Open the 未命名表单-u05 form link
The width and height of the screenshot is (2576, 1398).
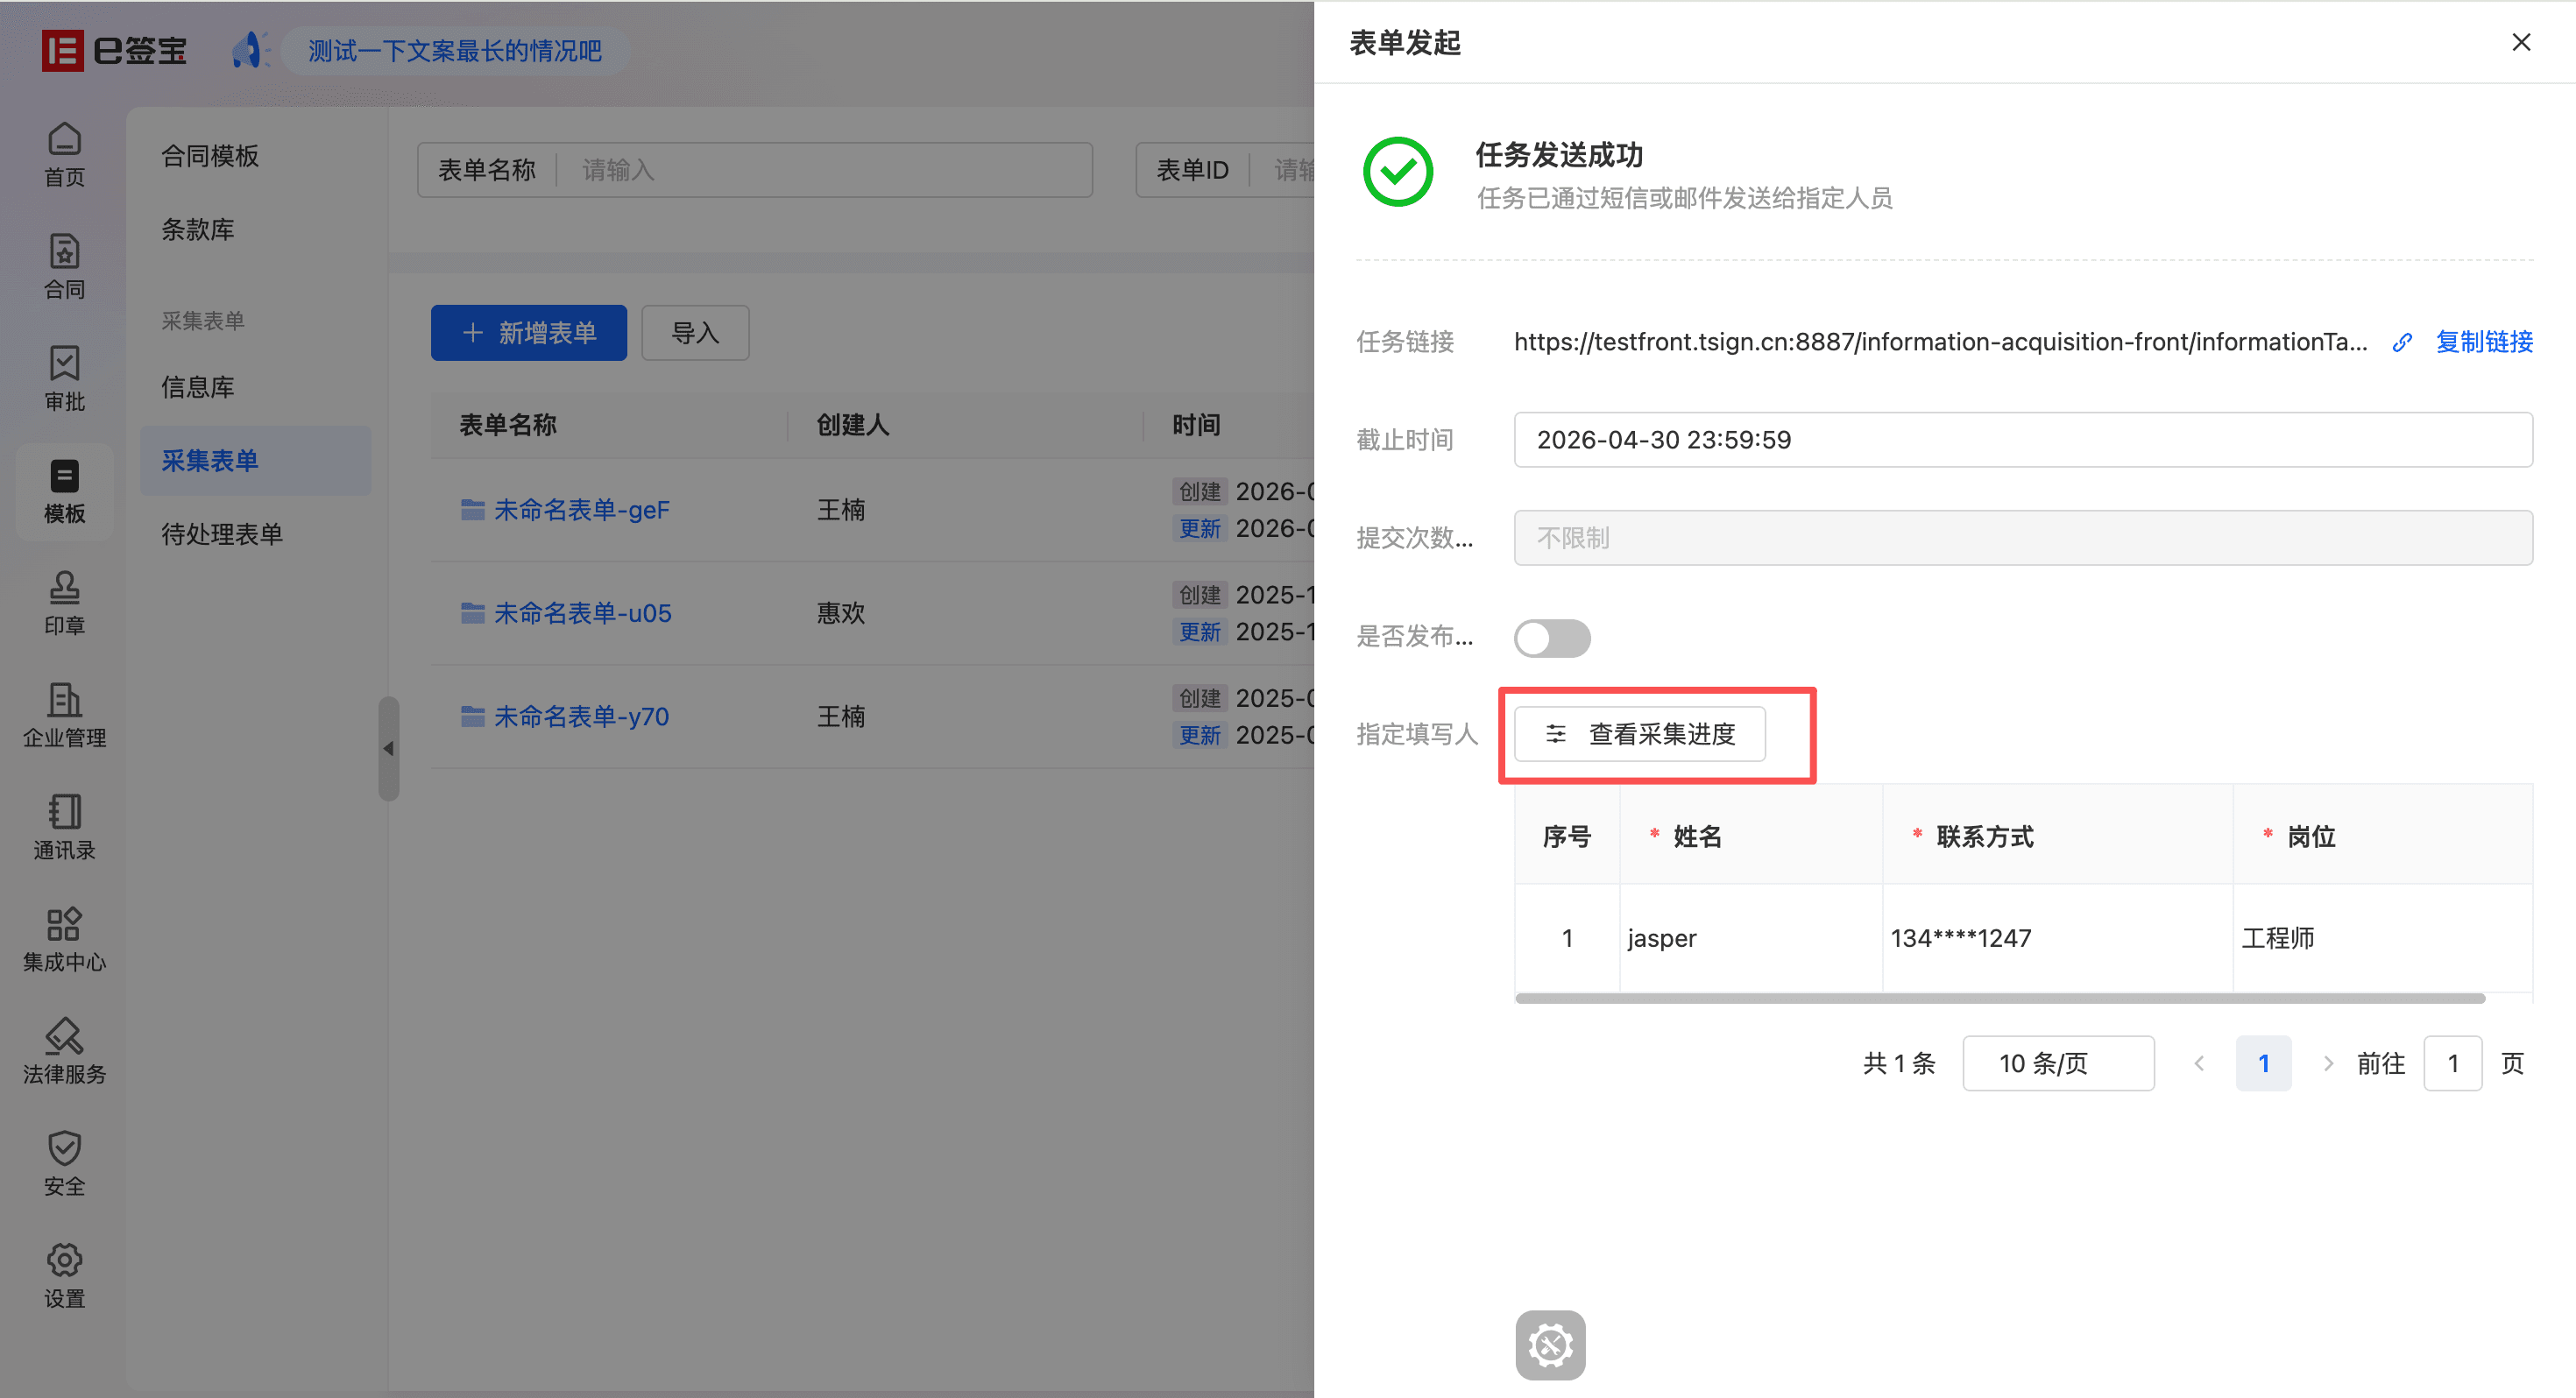(x=583, y=613)
